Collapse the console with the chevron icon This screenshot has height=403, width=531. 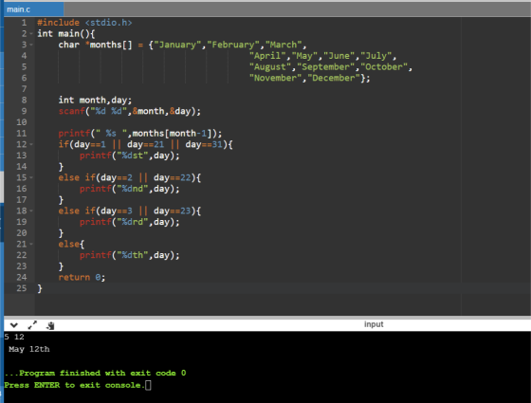click(x=14, y=325)
